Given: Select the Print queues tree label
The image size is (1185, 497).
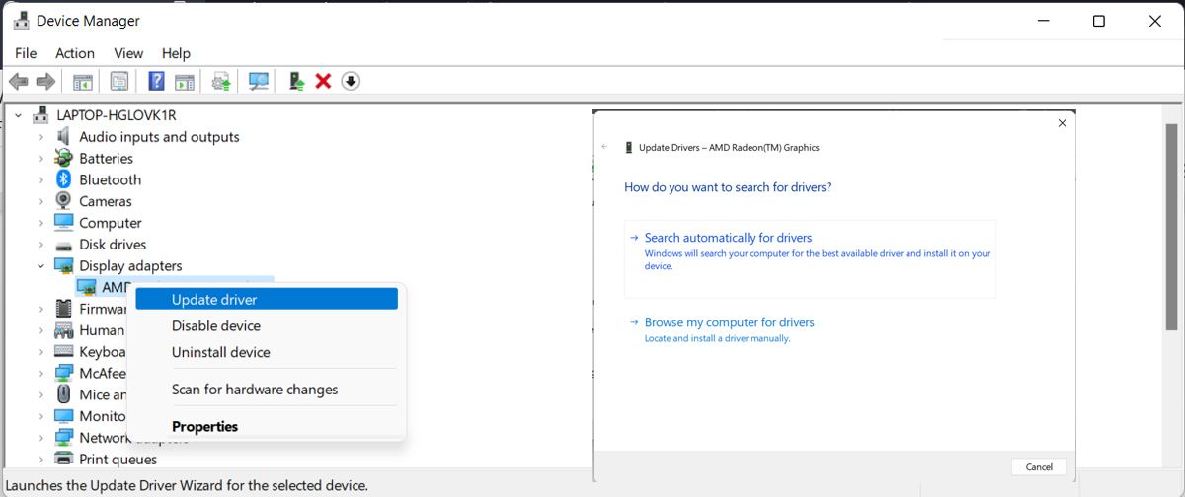Looking at the screenshot, I should point(118,459).
